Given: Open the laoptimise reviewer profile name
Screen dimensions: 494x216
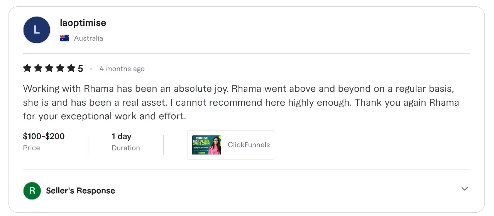Looking at the screenshot, I should pos(83,23).
